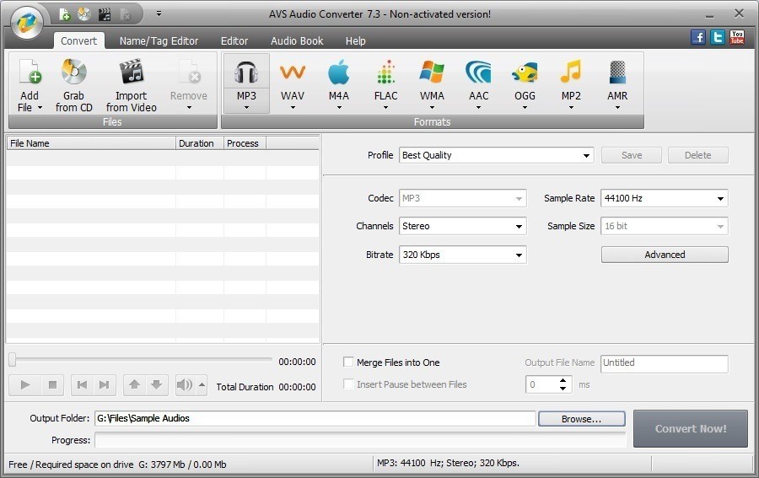The height and width of the screenshot is (478, 759).
Task: Click the playback position slider thumb
Action: coord(13,359)
